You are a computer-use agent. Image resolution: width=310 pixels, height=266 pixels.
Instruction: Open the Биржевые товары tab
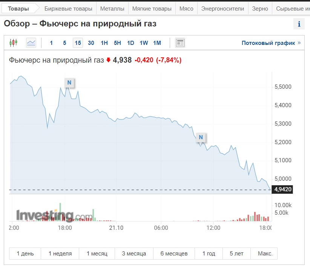pos(68,8)
